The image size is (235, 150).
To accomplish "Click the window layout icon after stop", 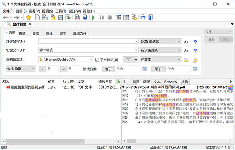I will tap(118, 18).
